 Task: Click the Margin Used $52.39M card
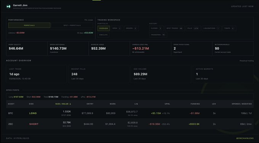109,48
